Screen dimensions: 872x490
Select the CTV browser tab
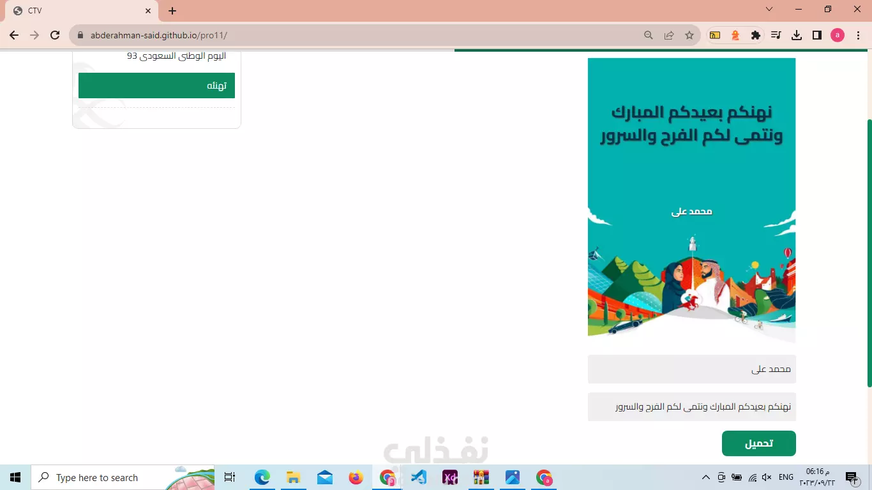[82, 11]
